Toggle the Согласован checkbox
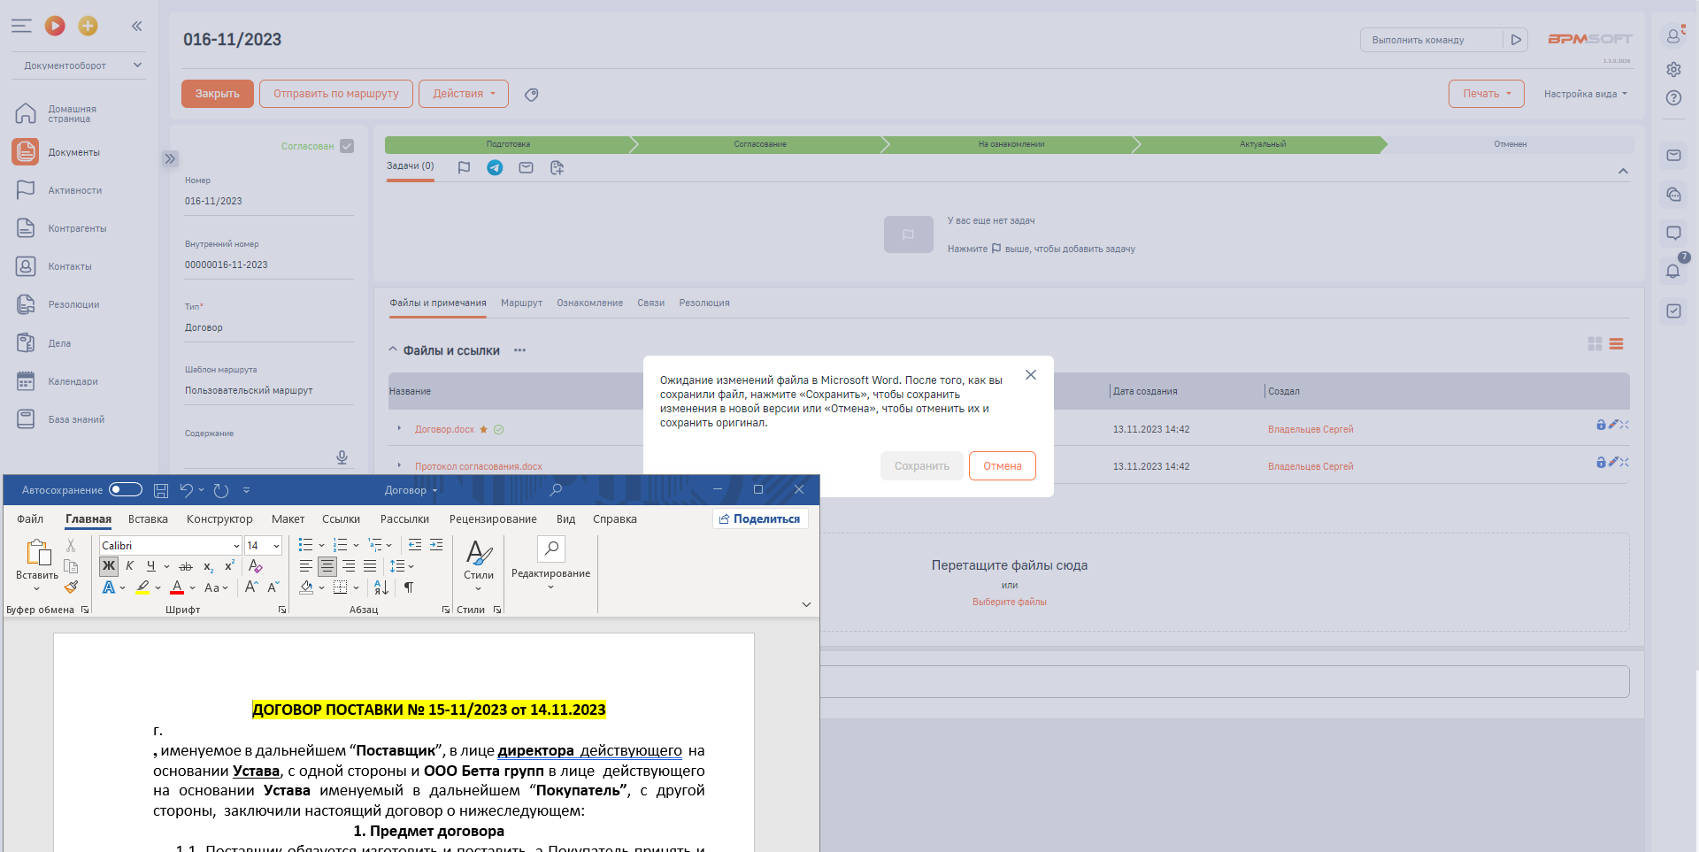Screen dimensions: 1699x852 coord(347,146)
